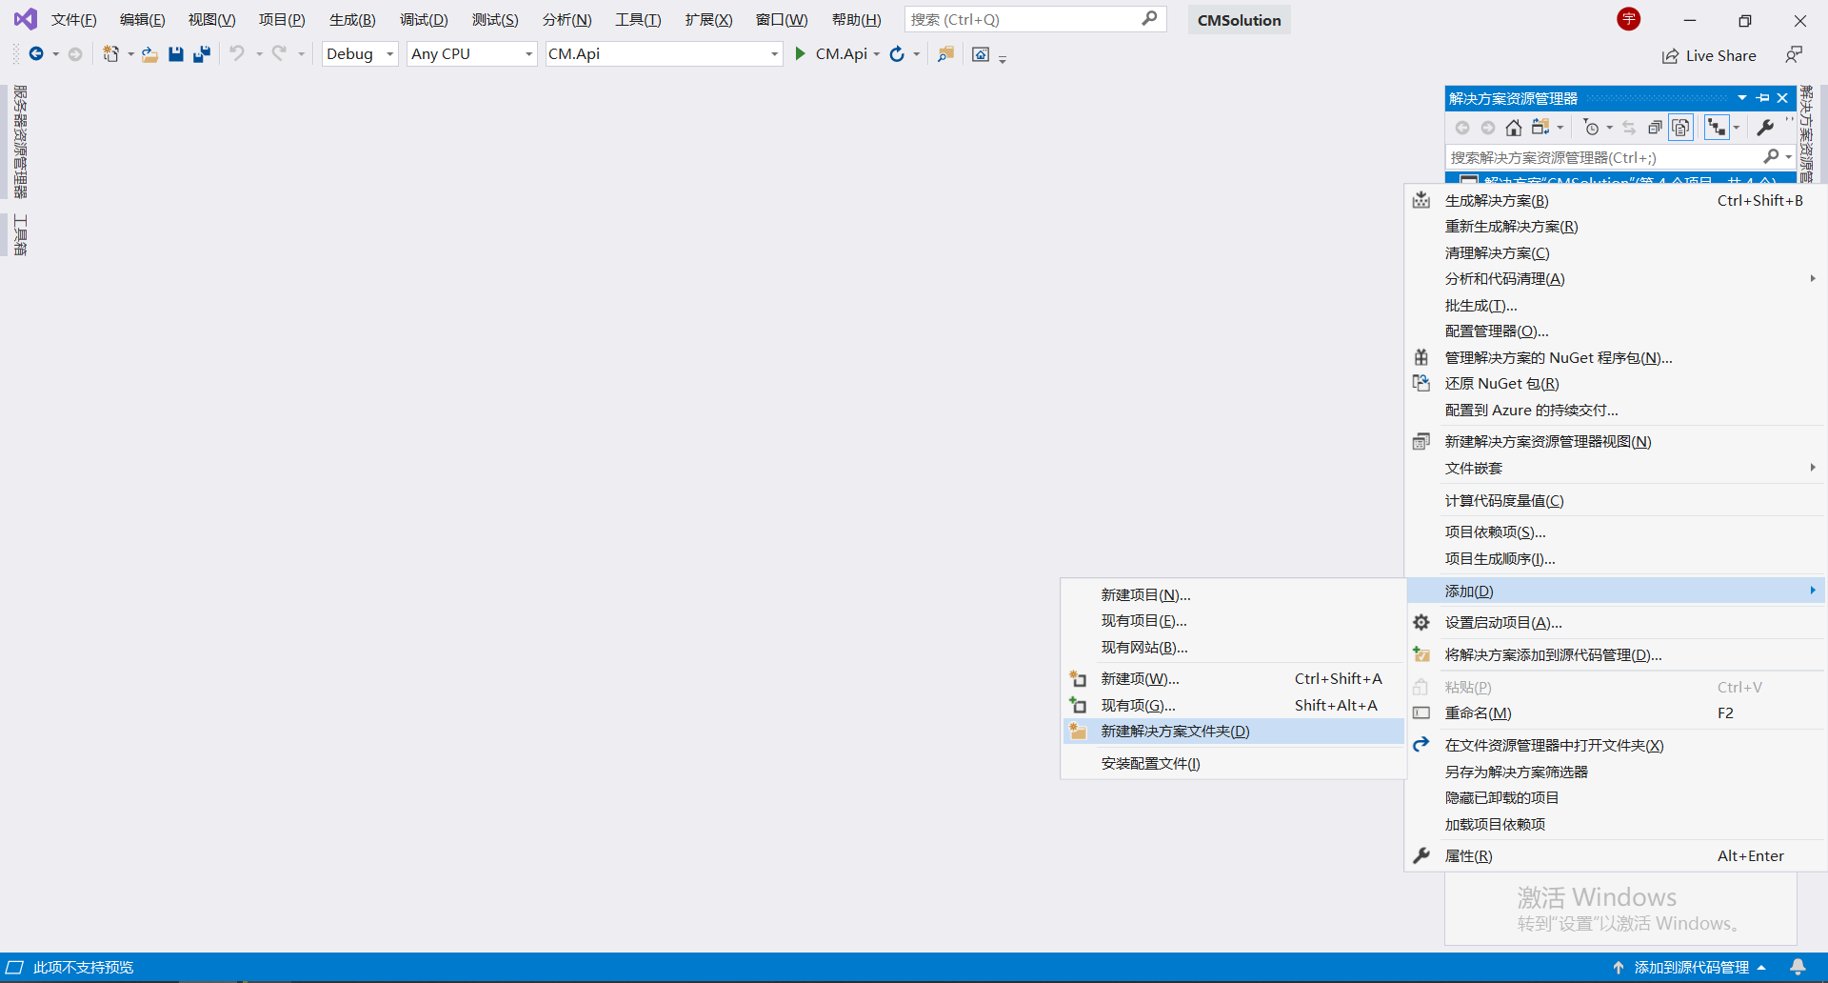
Task: Choose 重命名(M) in context menu
Action: 1616,712
